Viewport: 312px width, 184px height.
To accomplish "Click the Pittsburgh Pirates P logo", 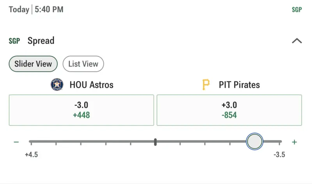I will (x=206, y=85).
